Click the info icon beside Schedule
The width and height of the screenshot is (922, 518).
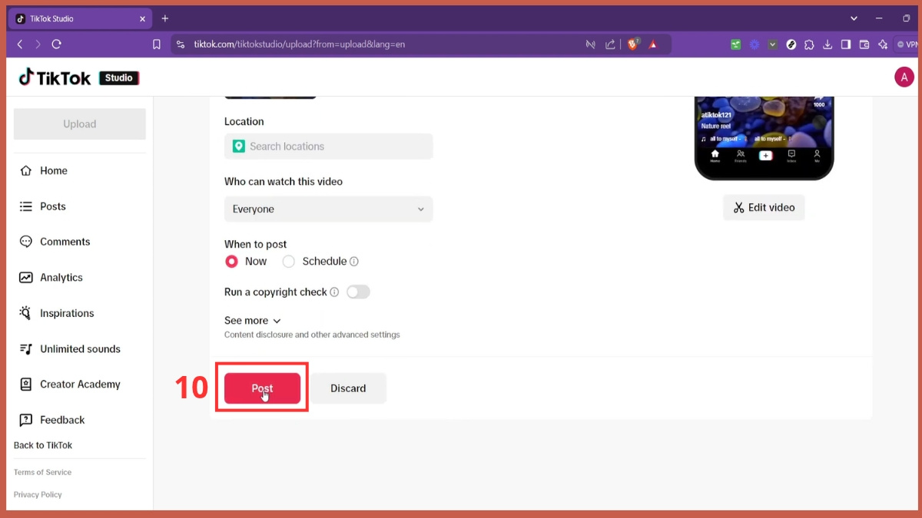pyautogui.click(x=354, y=262)
